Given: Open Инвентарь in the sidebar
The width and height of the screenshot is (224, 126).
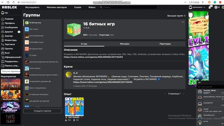Looking at the screenshot, I should (9, 40).
